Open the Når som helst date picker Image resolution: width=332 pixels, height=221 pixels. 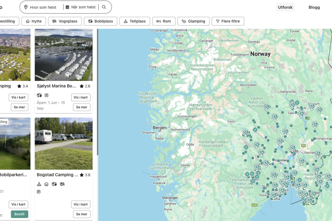pos(83,7)
